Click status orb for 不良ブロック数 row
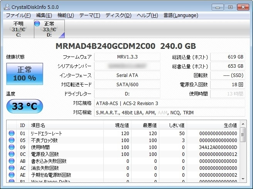This screenshot has height=189, width=253. tap(12, 140)
